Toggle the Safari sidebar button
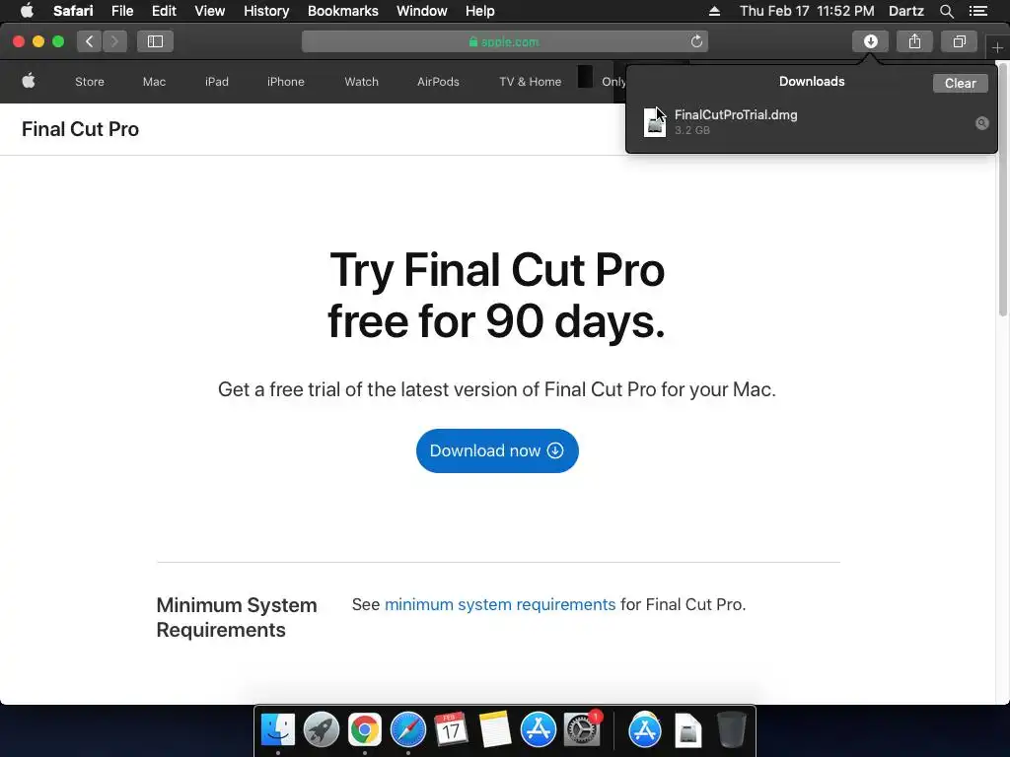Image resolution: width=1010 pixels, height=757 pixels. click(155, 41)
